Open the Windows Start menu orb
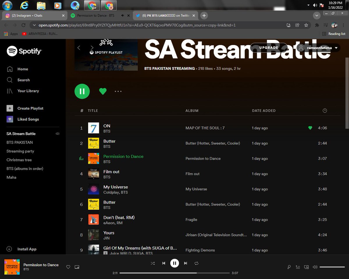 click(7, 5)
